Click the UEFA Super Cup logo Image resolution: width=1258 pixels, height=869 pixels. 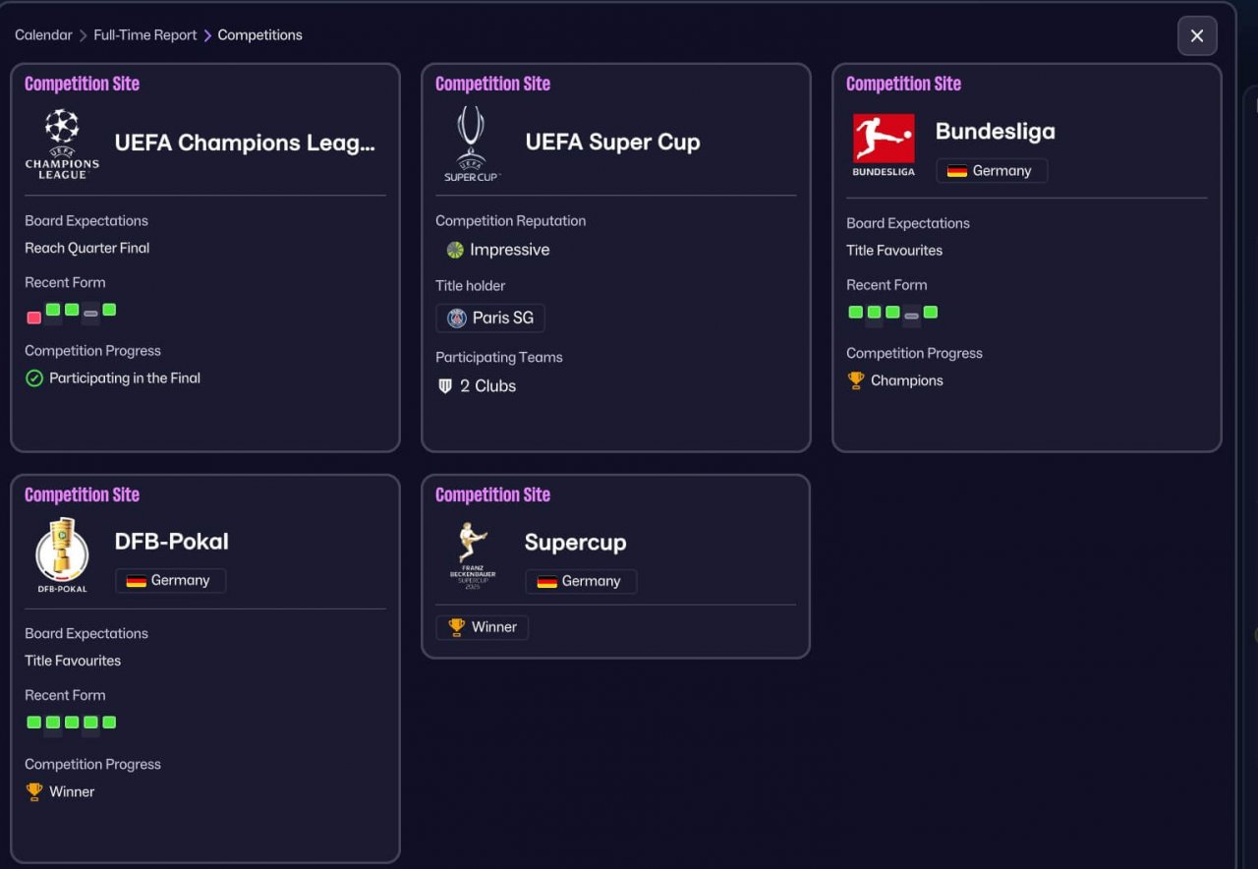(x=472, y=144)
